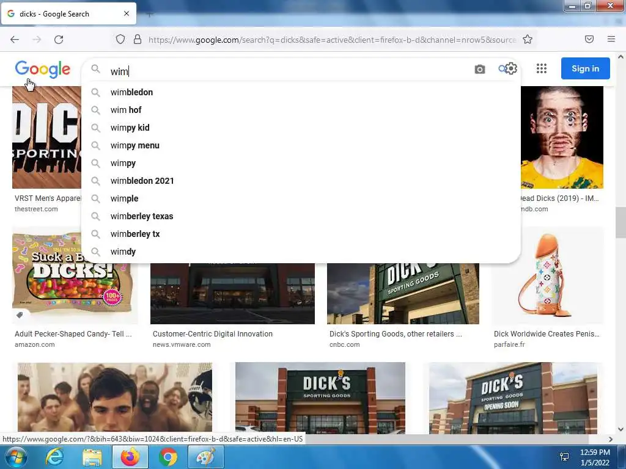Choose the wimpy menu suggestion
Screen dimensions: 626x469
[x=301, y=145]
